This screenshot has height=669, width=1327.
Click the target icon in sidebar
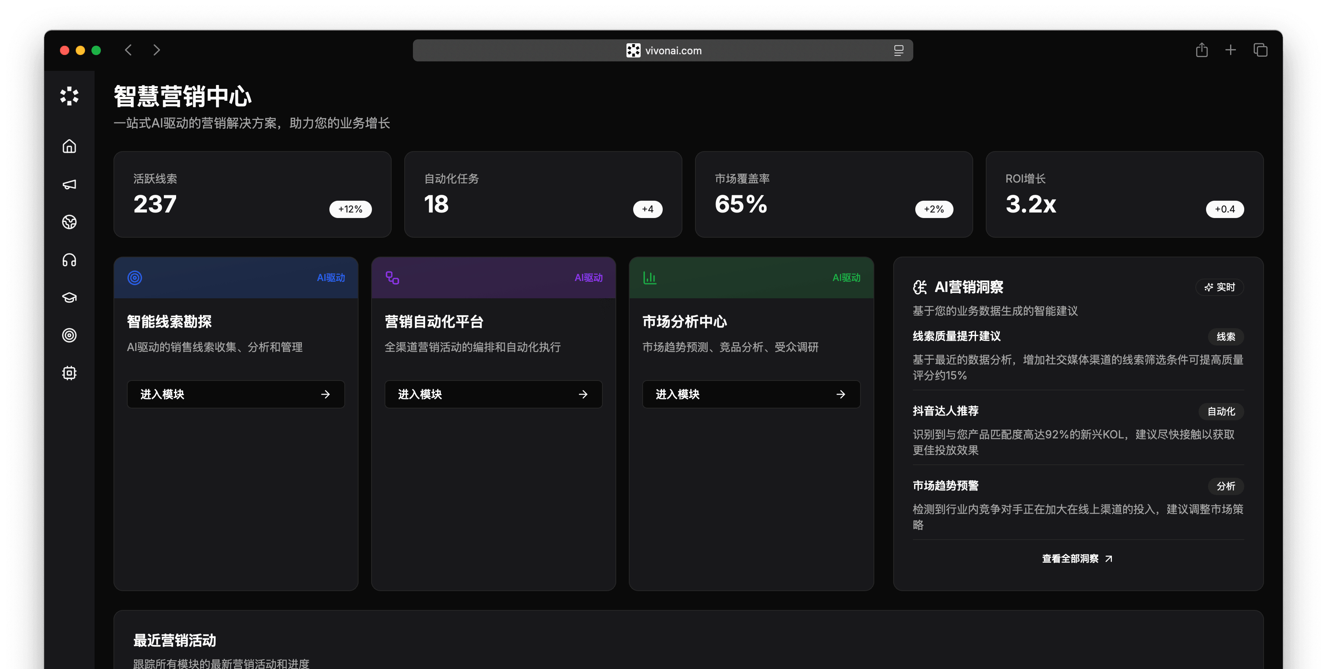69,336
